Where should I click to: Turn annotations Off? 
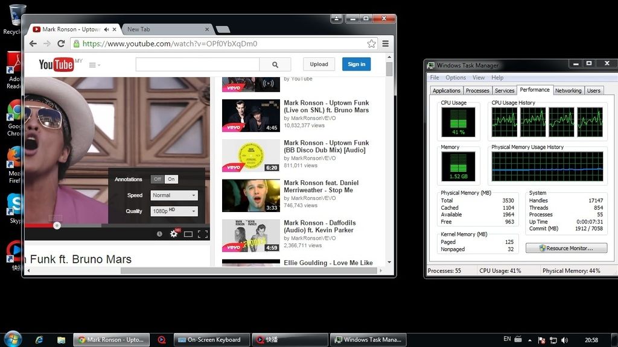pyautogui.click(x=157, y=179)
